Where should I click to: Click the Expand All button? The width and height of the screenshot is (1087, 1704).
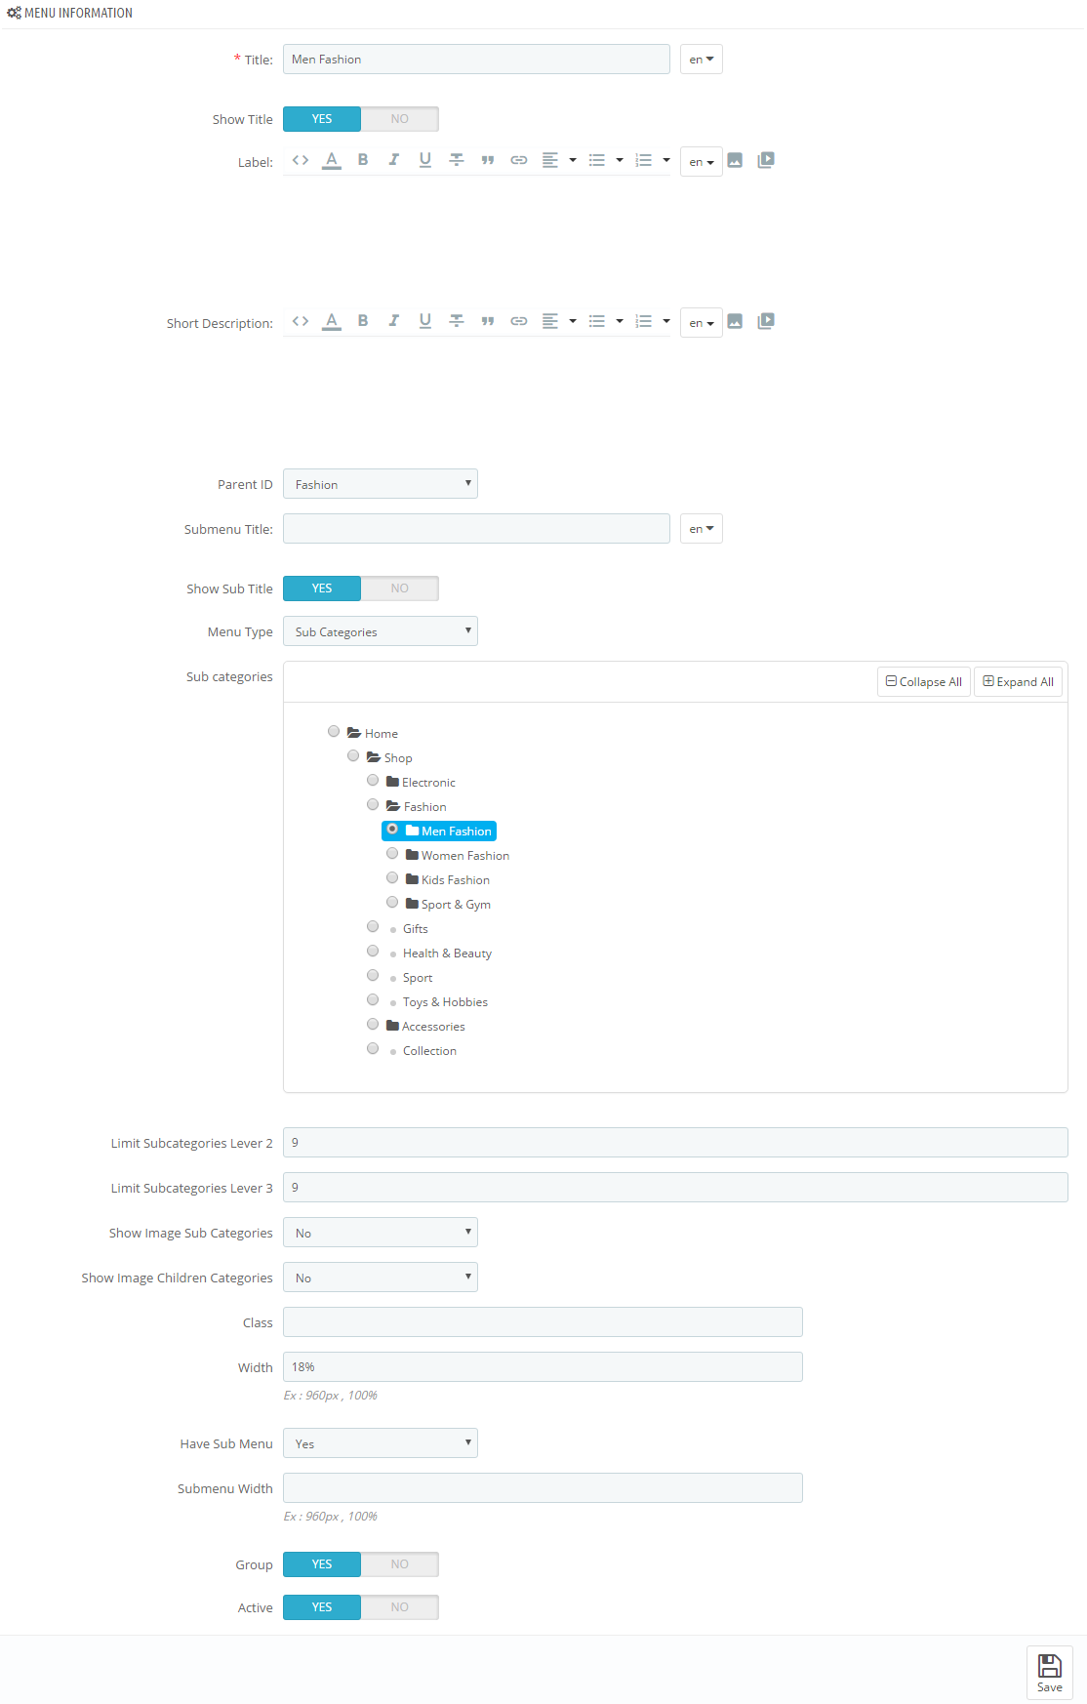click(1018, 682)
